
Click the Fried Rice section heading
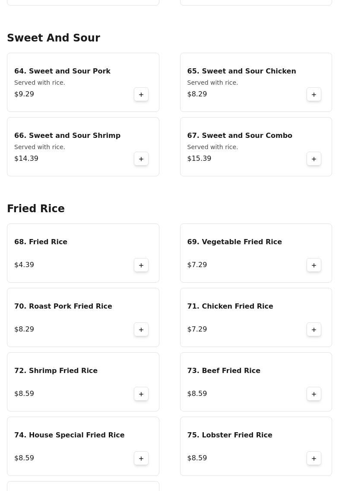coord(36,209)
